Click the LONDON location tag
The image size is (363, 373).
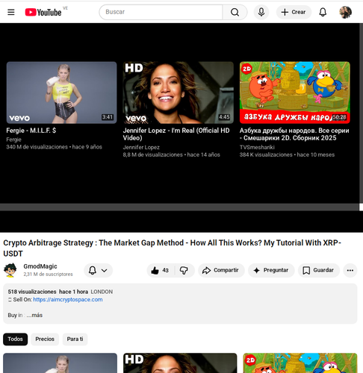[x=102, y=292]
